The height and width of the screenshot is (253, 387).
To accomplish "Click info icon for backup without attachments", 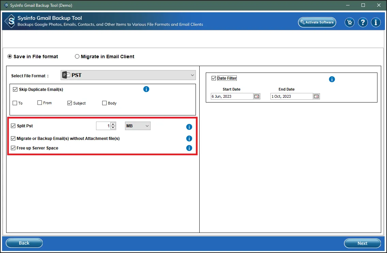I will 189,139.
